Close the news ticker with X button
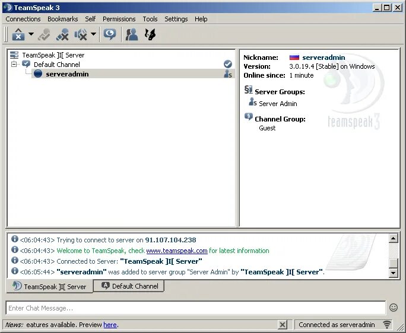Screen dimensions: 406x333 pyautogui.click(x=283, y=325)
